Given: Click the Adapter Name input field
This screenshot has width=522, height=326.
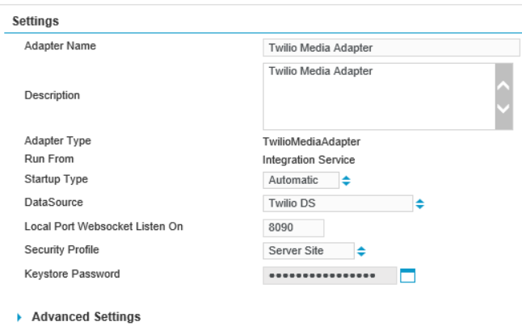Looking at the screenshot, I should tap(391, 48).
